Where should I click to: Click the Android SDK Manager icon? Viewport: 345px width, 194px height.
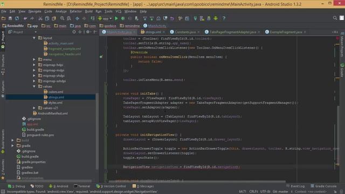tap(209, 18)
